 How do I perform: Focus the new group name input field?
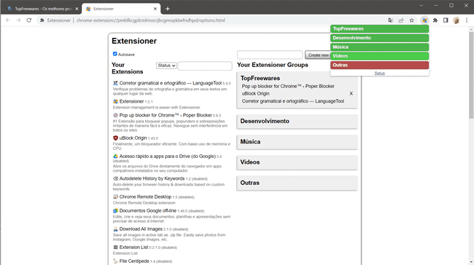click(270, 55)
